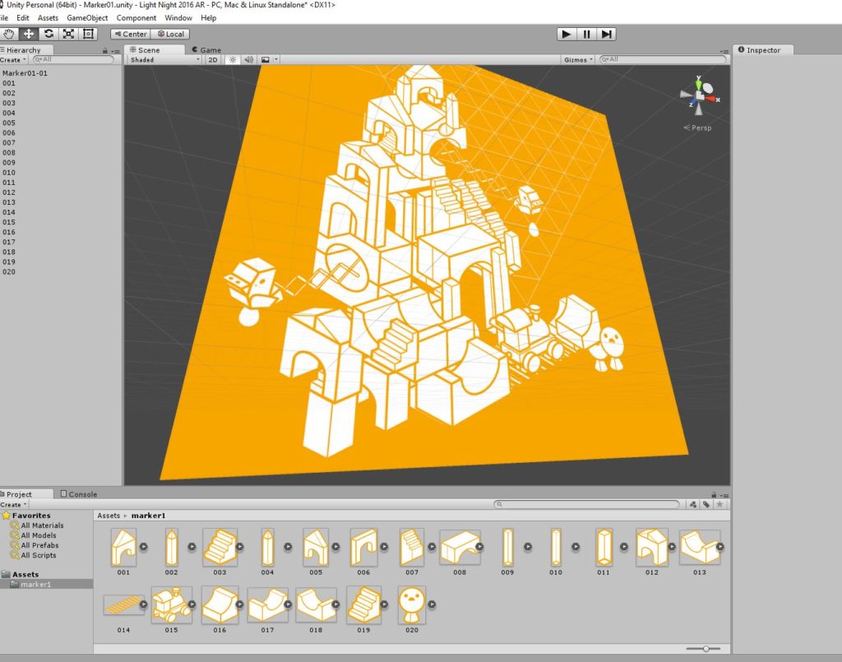Select the Scale tool in the toolbar
This screenshot has height=662, width=842.
(x=69, y=34)
